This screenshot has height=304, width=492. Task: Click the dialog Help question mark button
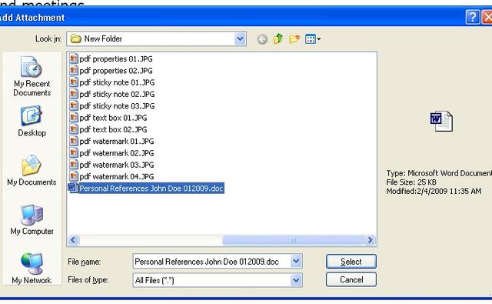click(x=472, y=17)
